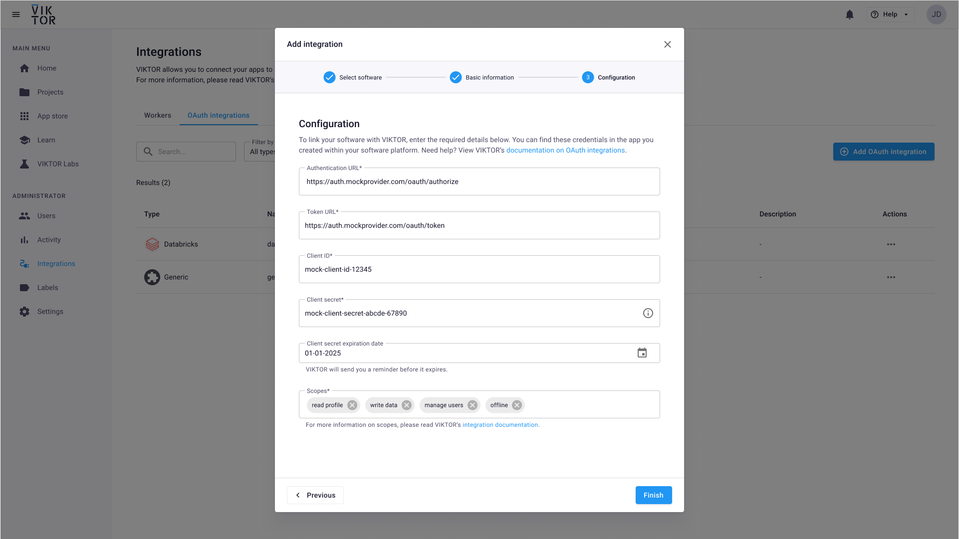Image resolution: width=959 pixels, height=539 pixels.
Task: Open Integrations in the sidebar
Action: pos(56,264)
